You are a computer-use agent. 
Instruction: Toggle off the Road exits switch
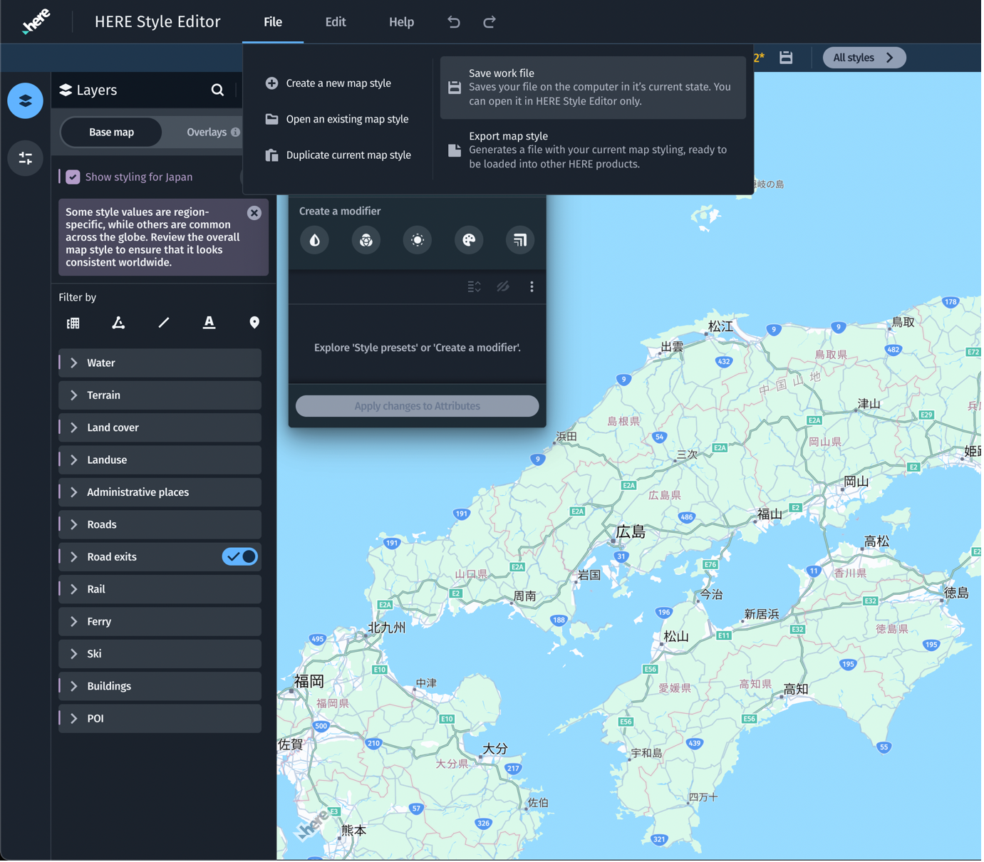(x=240, y=556)
